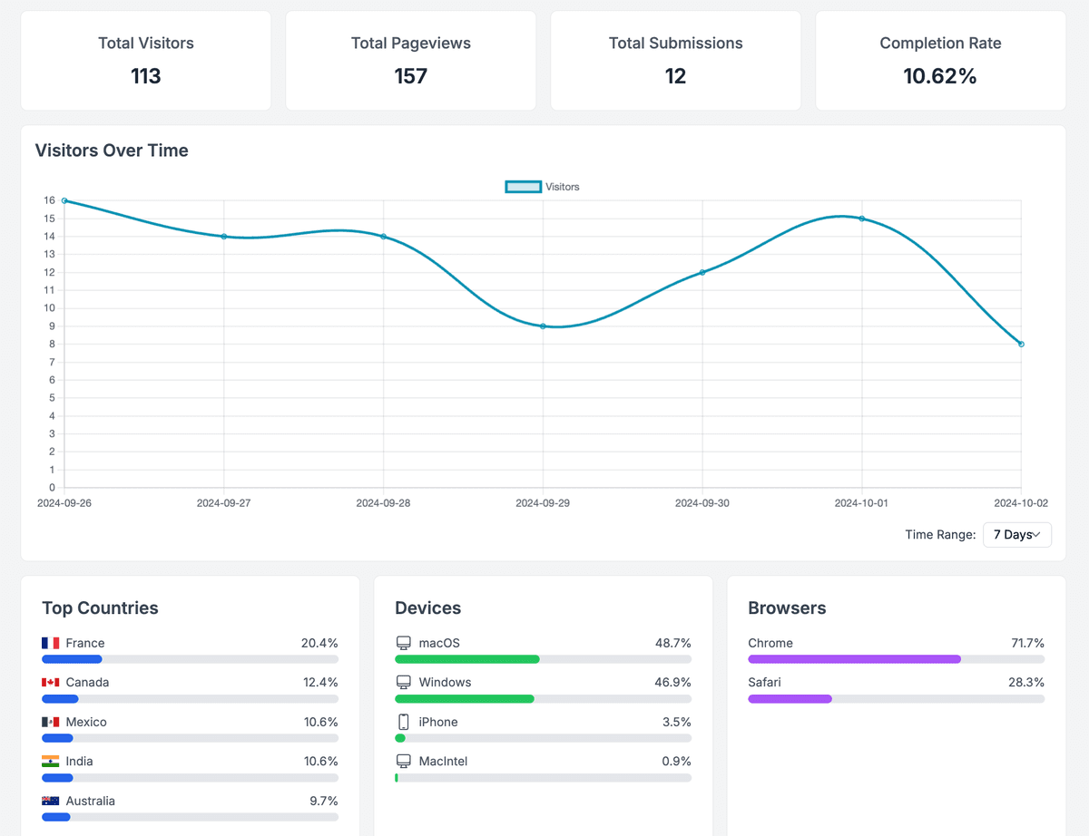Open the Devices panel header

pyautogui.click(x=427, y=608)
